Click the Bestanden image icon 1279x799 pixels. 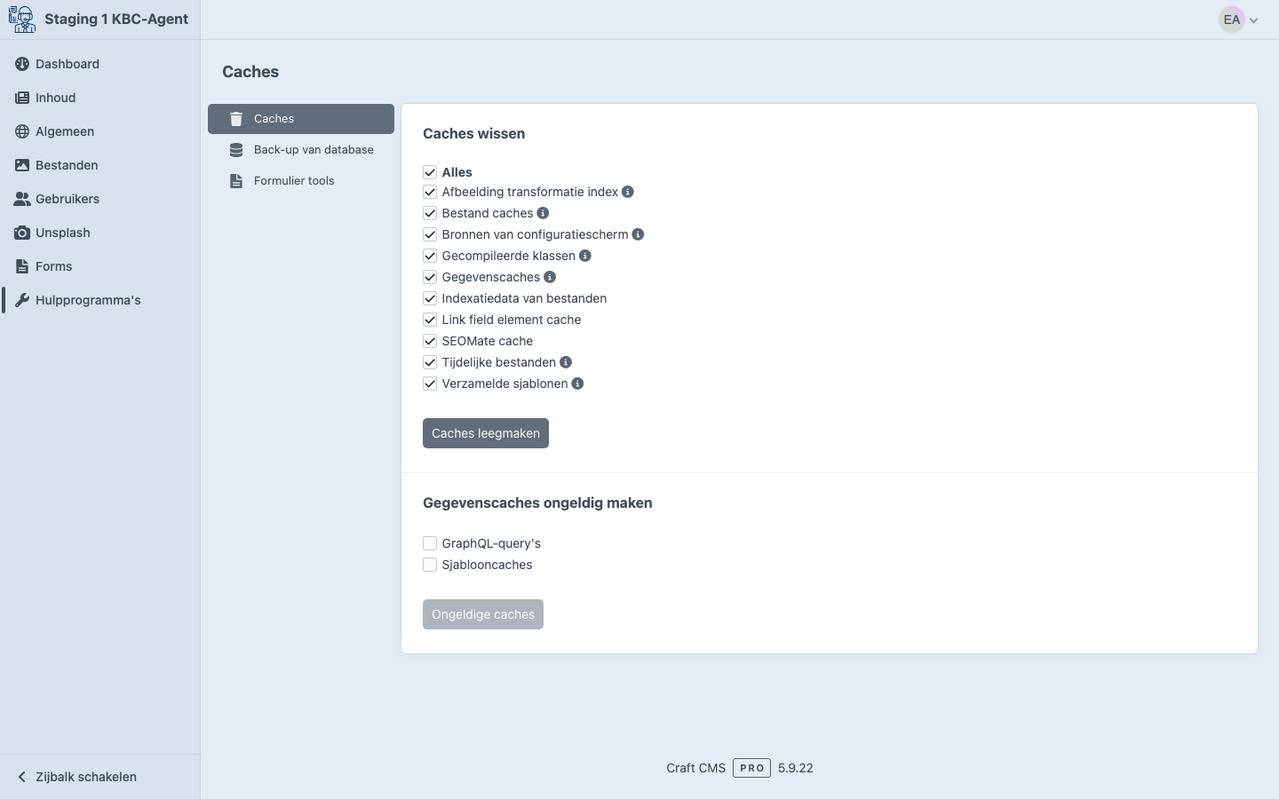click(22, 165)
